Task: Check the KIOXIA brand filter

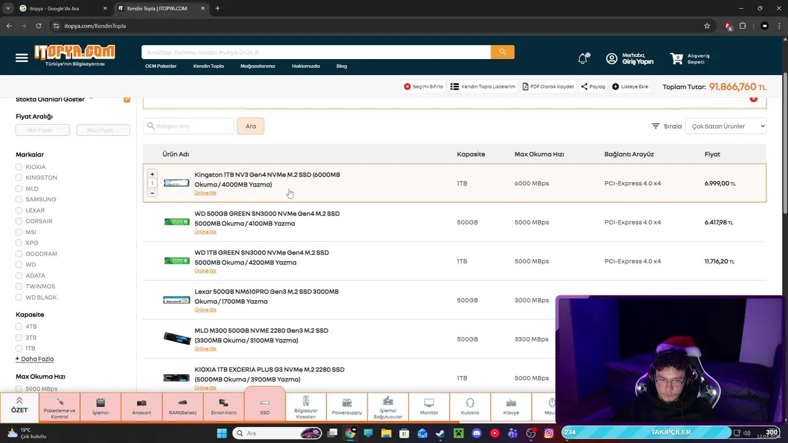Action: click(x=19, y=167)
